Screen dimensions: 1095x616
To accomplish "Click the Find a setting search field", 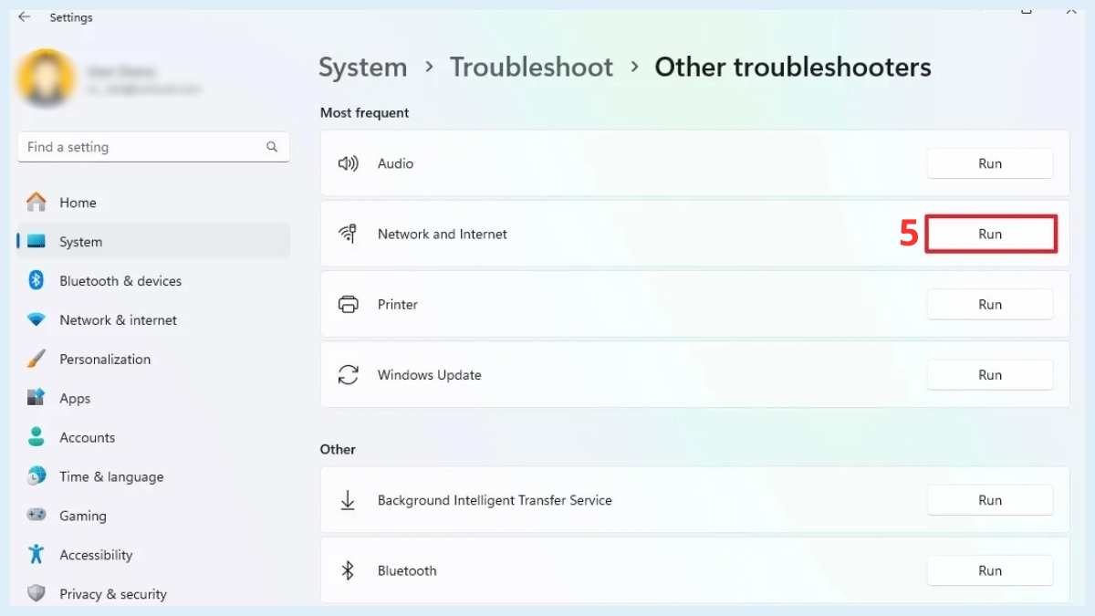I will 153,147.
